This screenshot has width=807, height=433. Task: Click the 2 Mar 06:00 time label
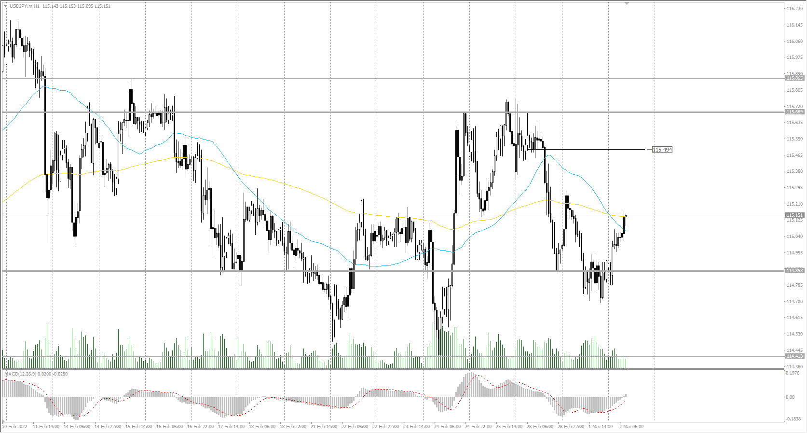(x=631, y=427)
